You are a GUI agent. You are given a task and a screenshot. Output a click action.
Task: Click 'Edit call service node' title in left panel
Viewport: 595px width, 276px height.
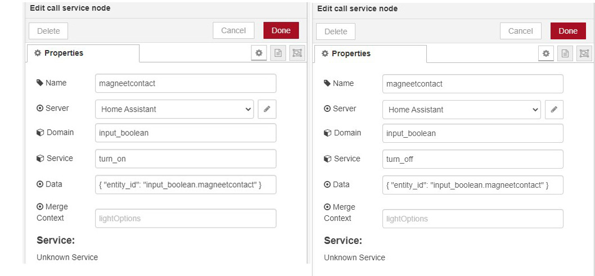click(70, 7)
